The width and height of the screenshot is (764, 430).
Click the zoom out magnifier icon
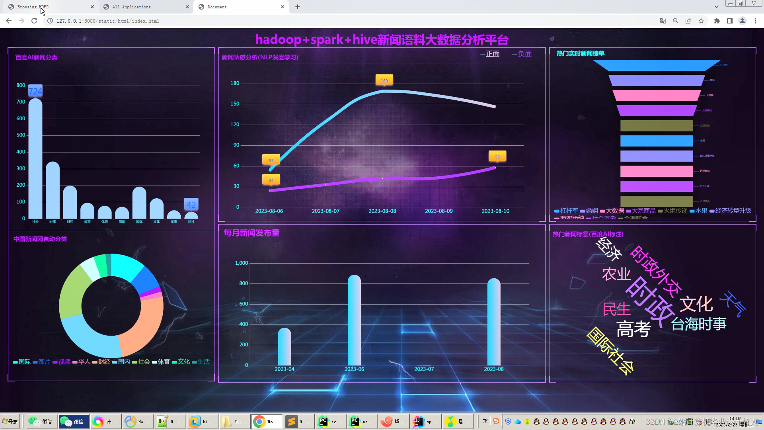pyautogui.click(x=675, y=21)
